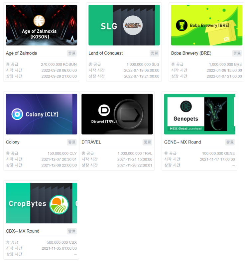The height and width of the screenshot is (261, 247).
Task: Select the 1,000,000,000 SLG supply value
Action: click(x=143, y=65)
